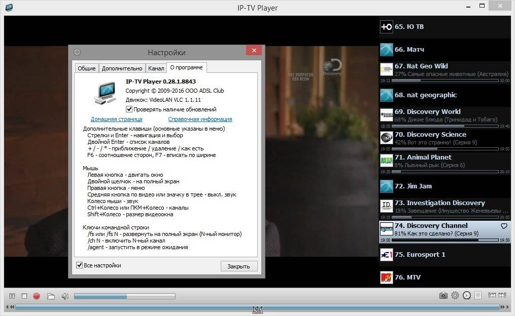Select channel 66. Матч
This screenshot has height=316, width=515.
tap(444, 50)
